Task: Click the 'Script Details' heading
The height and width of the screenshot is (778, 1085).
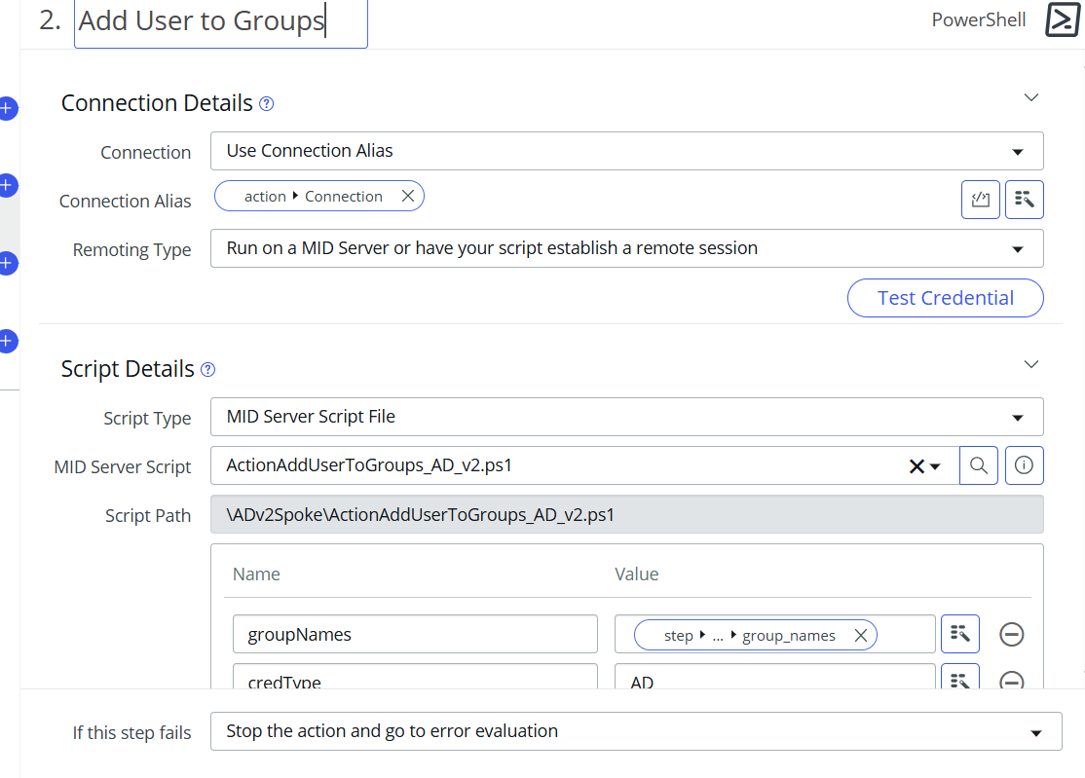Action: (128, 369)
